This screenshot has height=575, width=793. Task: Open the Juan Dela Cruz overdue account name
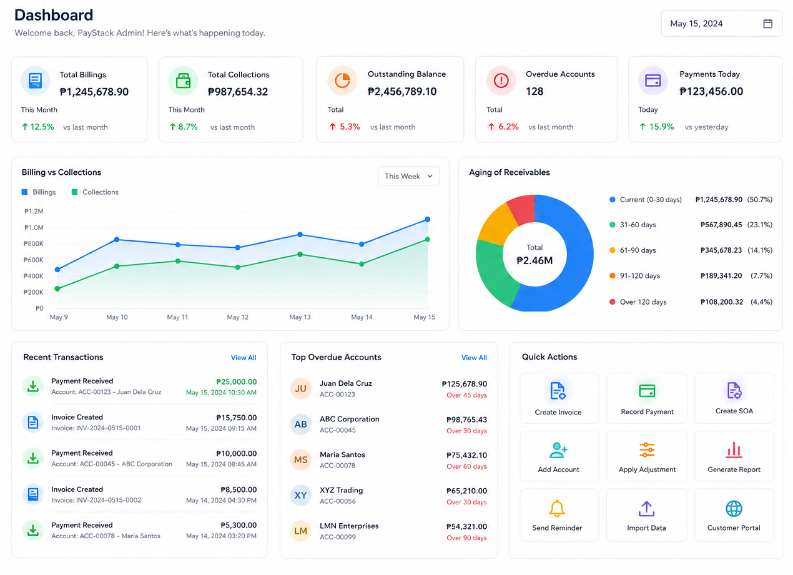[346, 383]
